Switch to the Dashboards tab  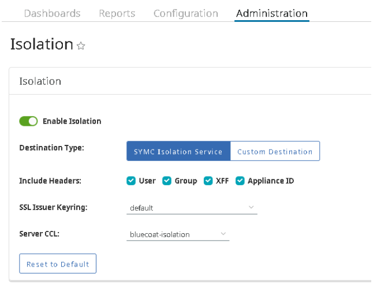click(52, 13)
